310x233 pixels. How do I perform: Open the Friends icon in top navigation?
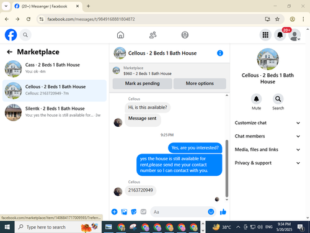(x=153, y=35)
